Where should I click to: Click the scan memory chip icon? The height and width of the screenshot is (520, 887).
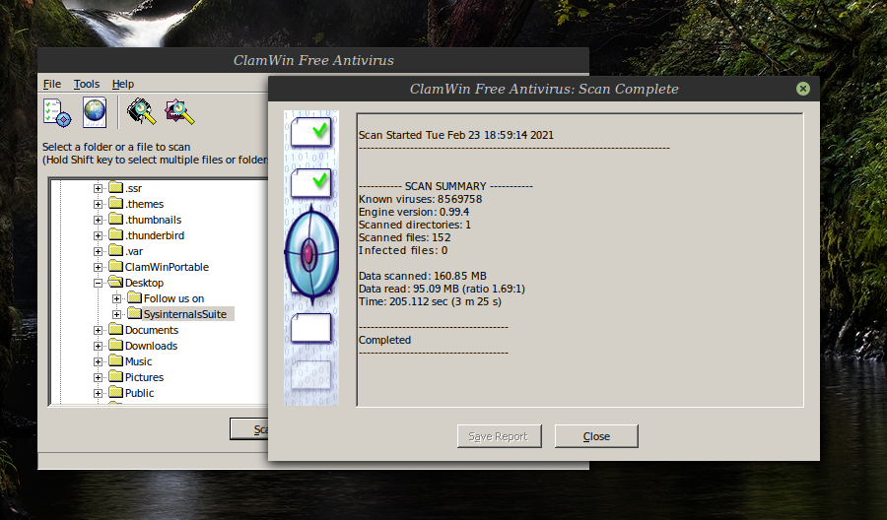pos(141,110)
